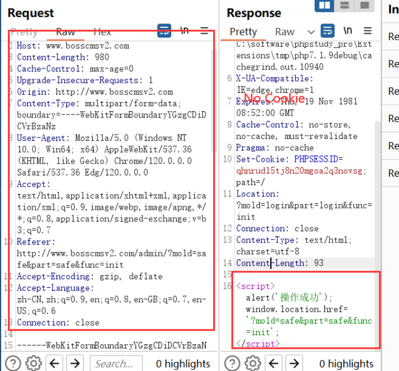The image size is (399, 371).
Task: Toggle word wrap in Request panel
Action: pos(164,31)
